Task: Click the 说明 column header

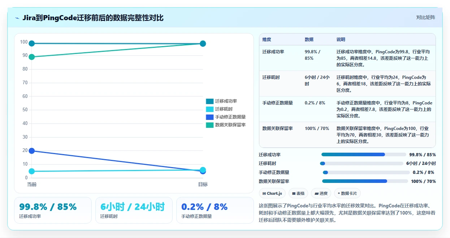Action: 341,40
